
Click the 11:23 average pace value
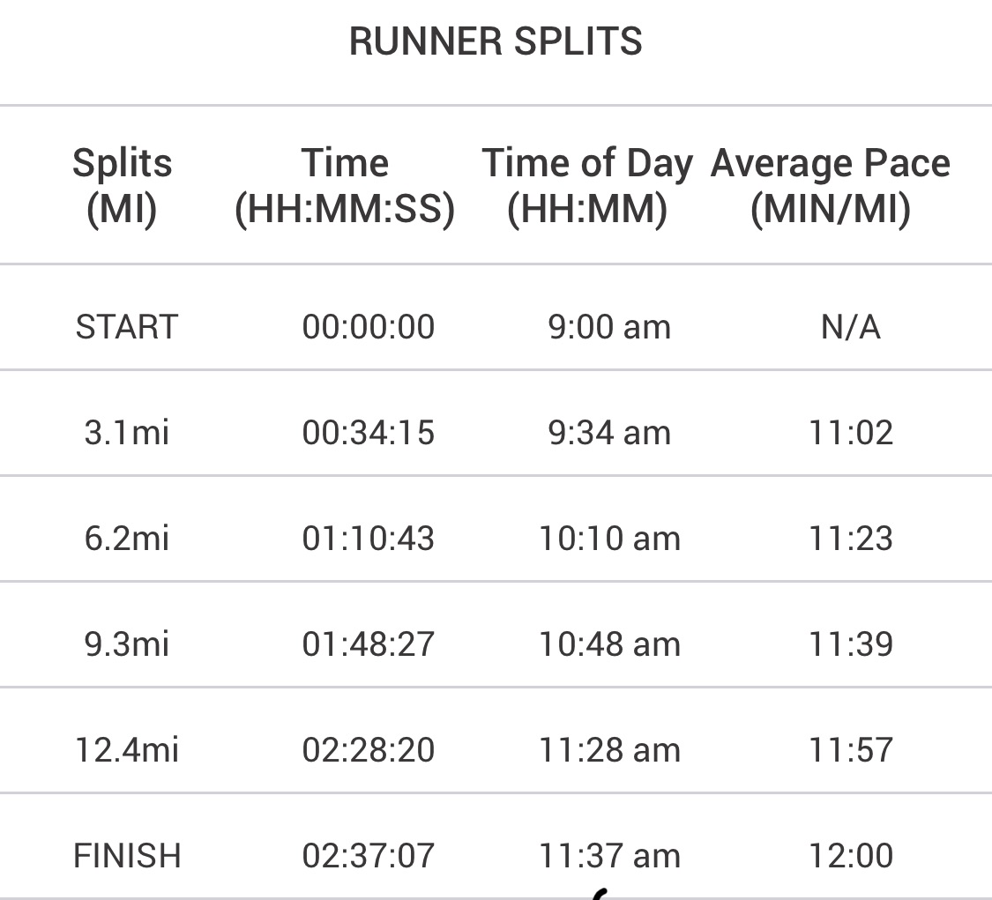coord(851,539)
